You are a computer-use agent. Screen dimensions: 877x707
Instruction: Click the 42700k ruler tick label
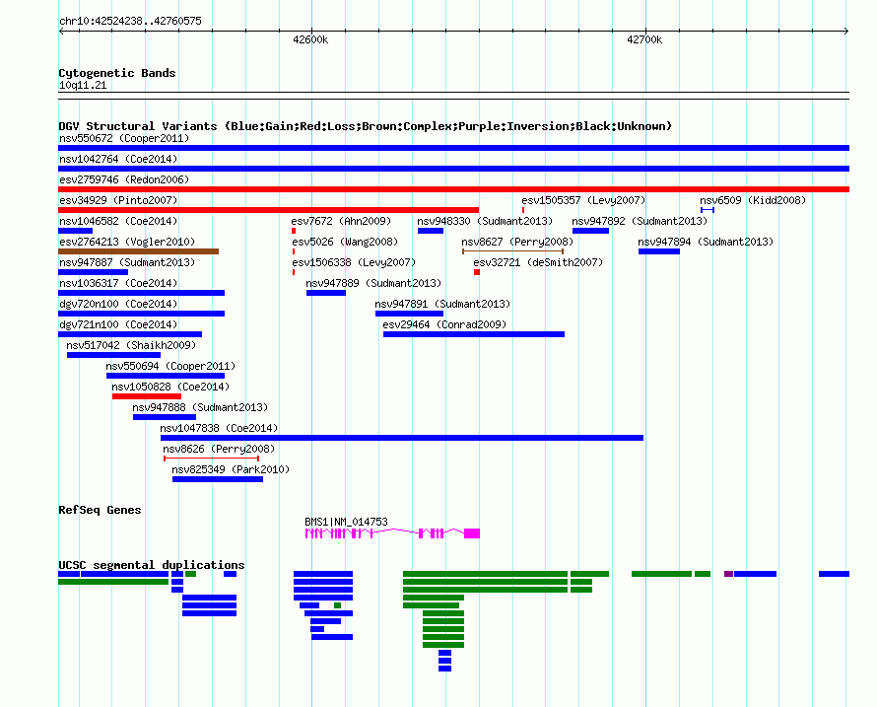pos(644,39)
